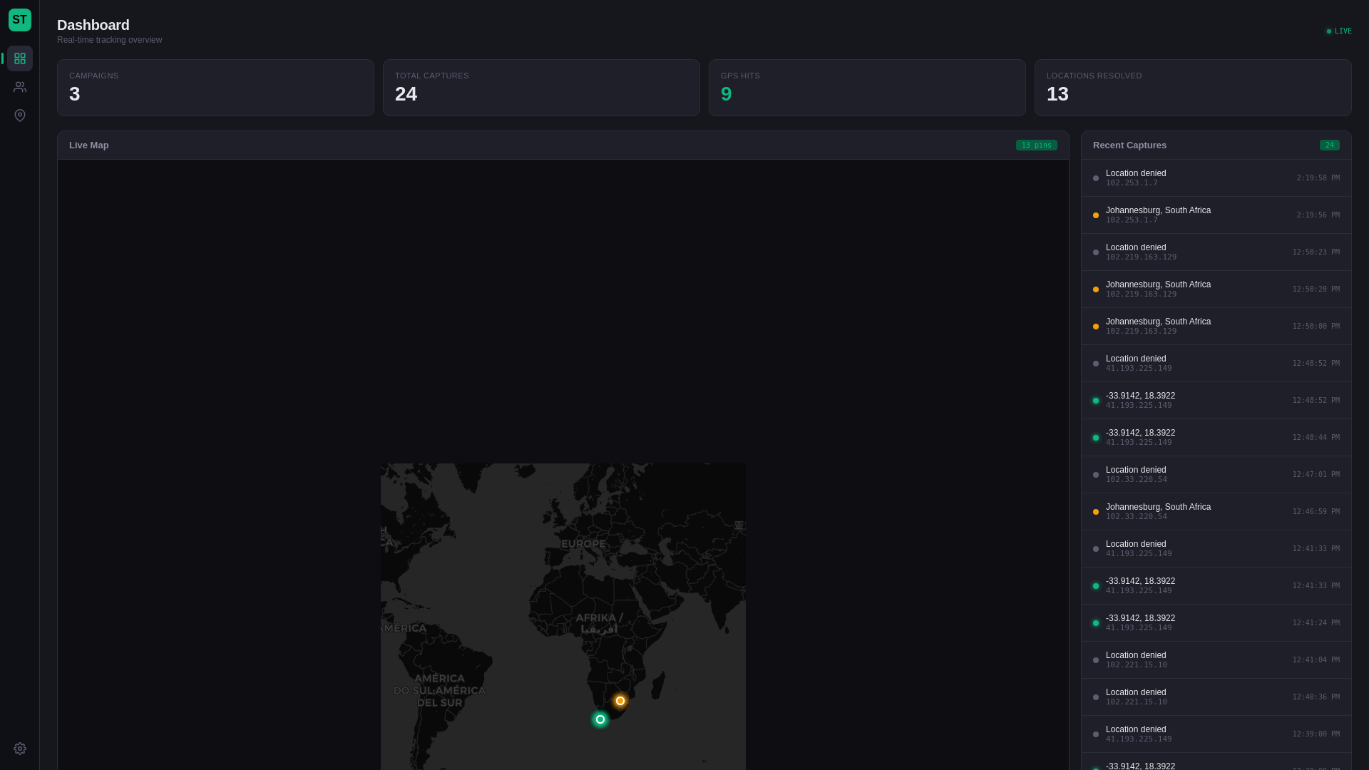This screenshot has width=1369, height=770.
Task: Click the EUROPE label on the map
Action: [583, 544]
